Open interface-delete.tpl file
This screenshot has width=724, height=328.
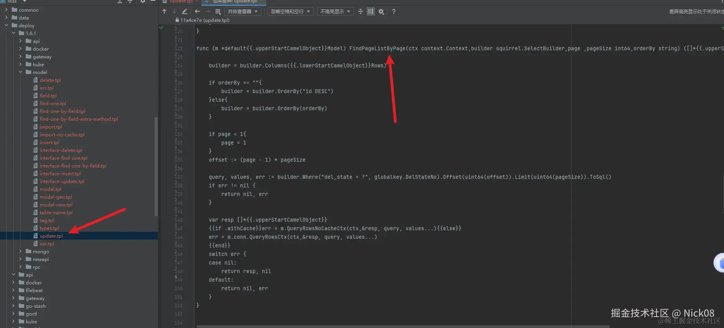point(61,150)
